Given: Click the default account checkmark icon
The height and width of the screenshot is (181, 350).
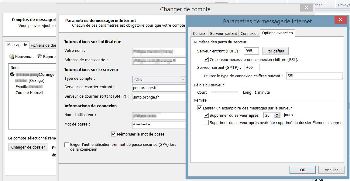Looking at the screenshot, I should [x=12, y=74].
